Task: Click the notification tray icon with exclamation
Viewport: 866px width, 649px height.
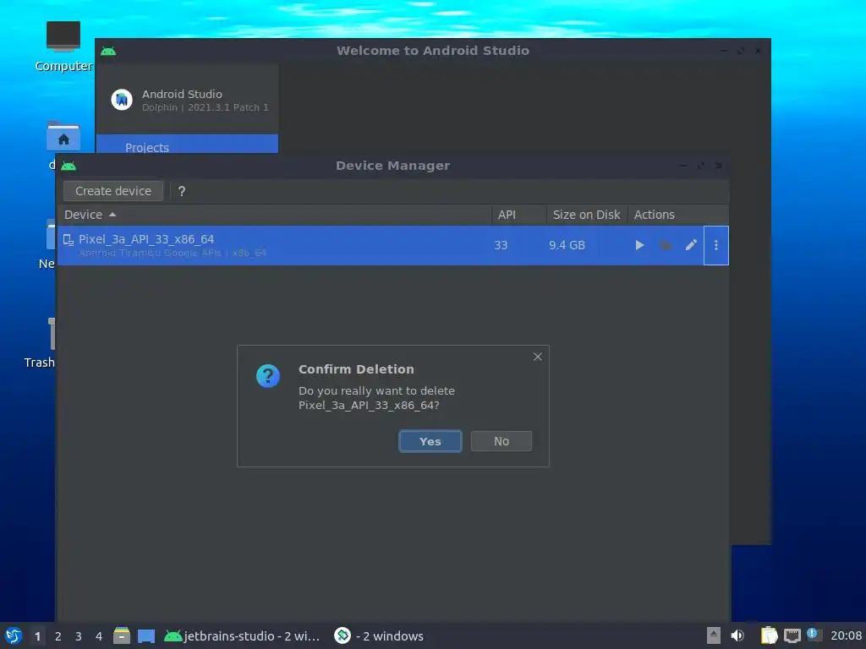Action: coord(814,635)
